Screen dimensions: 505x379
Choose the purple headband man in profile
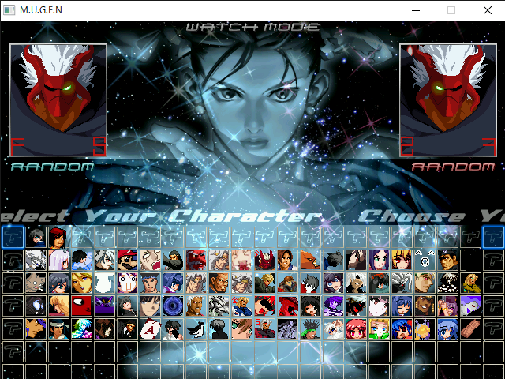click(36, 328)
